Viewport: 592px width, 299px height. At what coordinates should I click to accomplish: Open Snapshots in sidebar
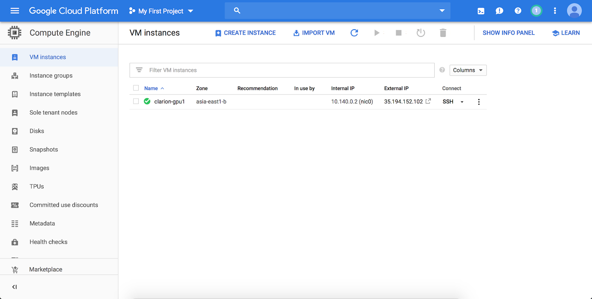(59, 150)
